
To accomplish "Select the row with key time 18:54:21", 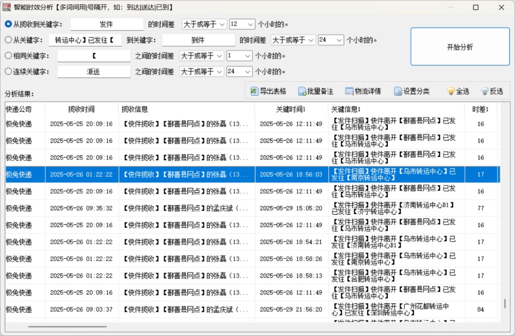I will [253, 242].
